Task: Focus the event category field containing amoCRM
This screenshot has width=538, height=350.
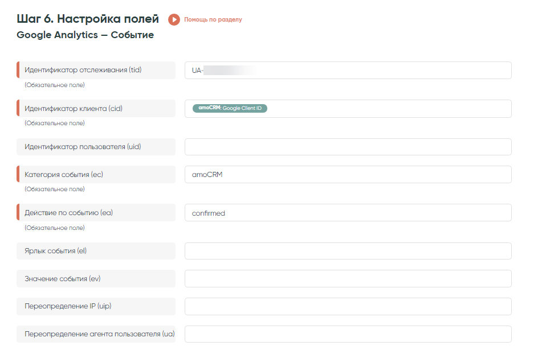Action: (348, 174)
